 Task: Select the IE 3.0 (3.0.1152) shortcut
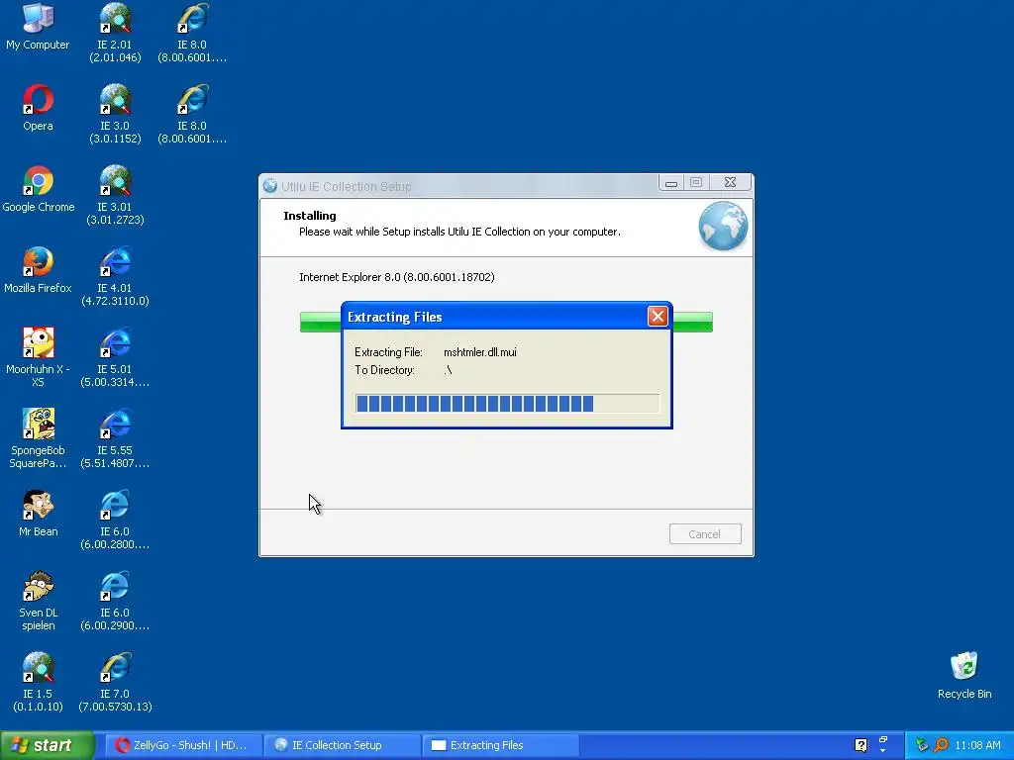115,115
